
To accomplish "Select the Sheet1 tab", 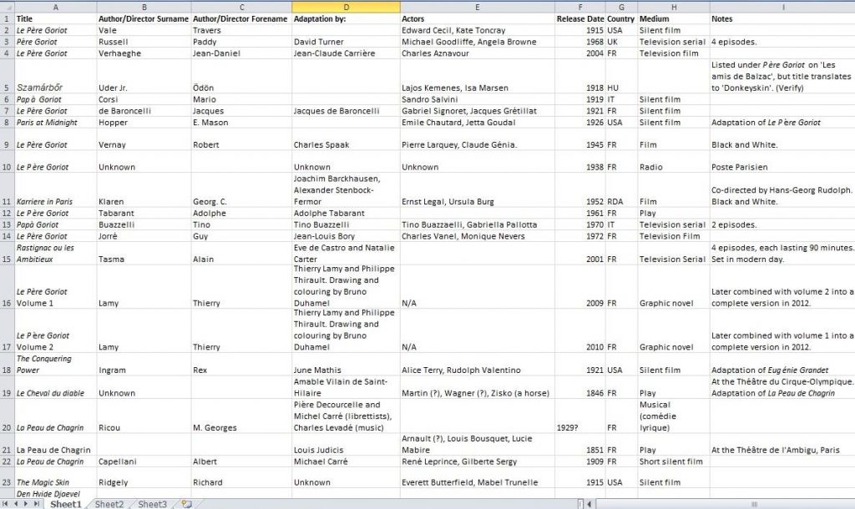I will (66, 504).
